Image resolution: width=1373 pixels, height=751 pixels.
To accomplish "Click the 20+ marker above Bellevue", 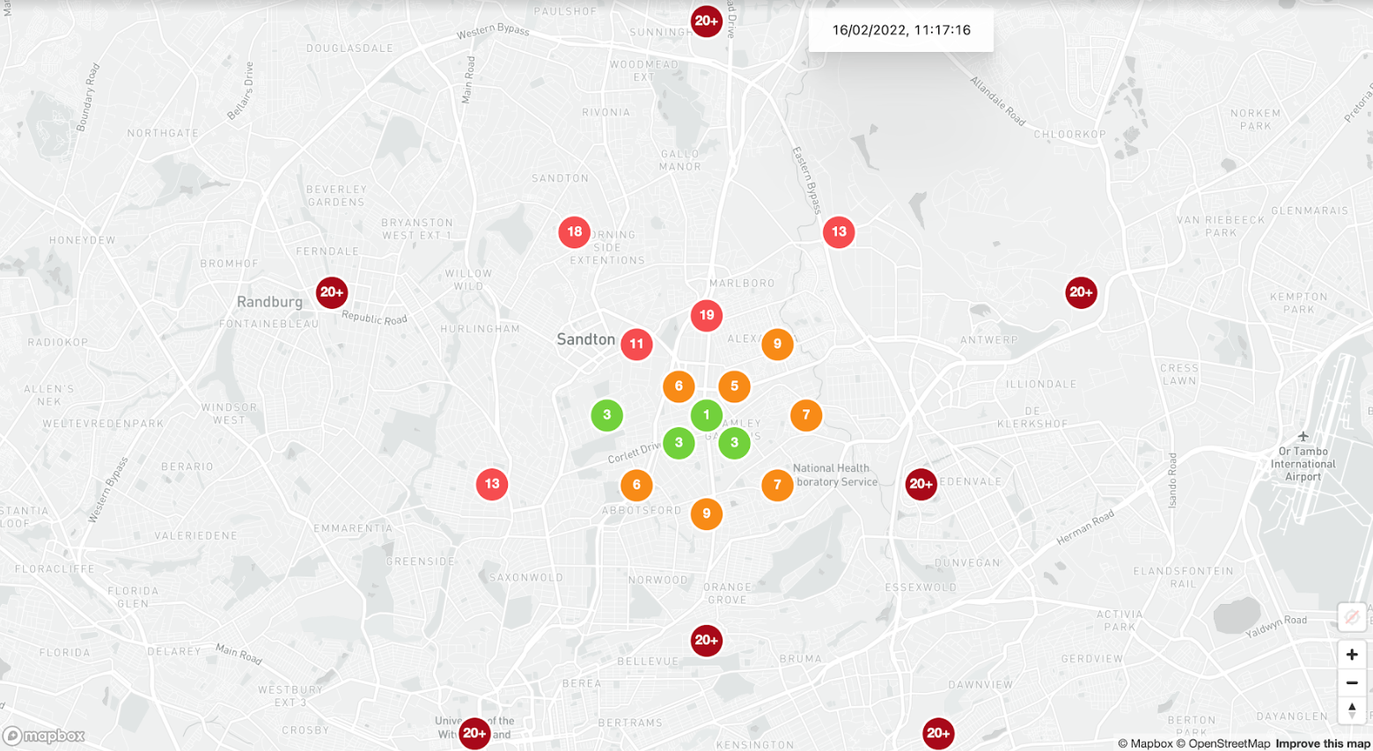I will click(x=706, y=641).
